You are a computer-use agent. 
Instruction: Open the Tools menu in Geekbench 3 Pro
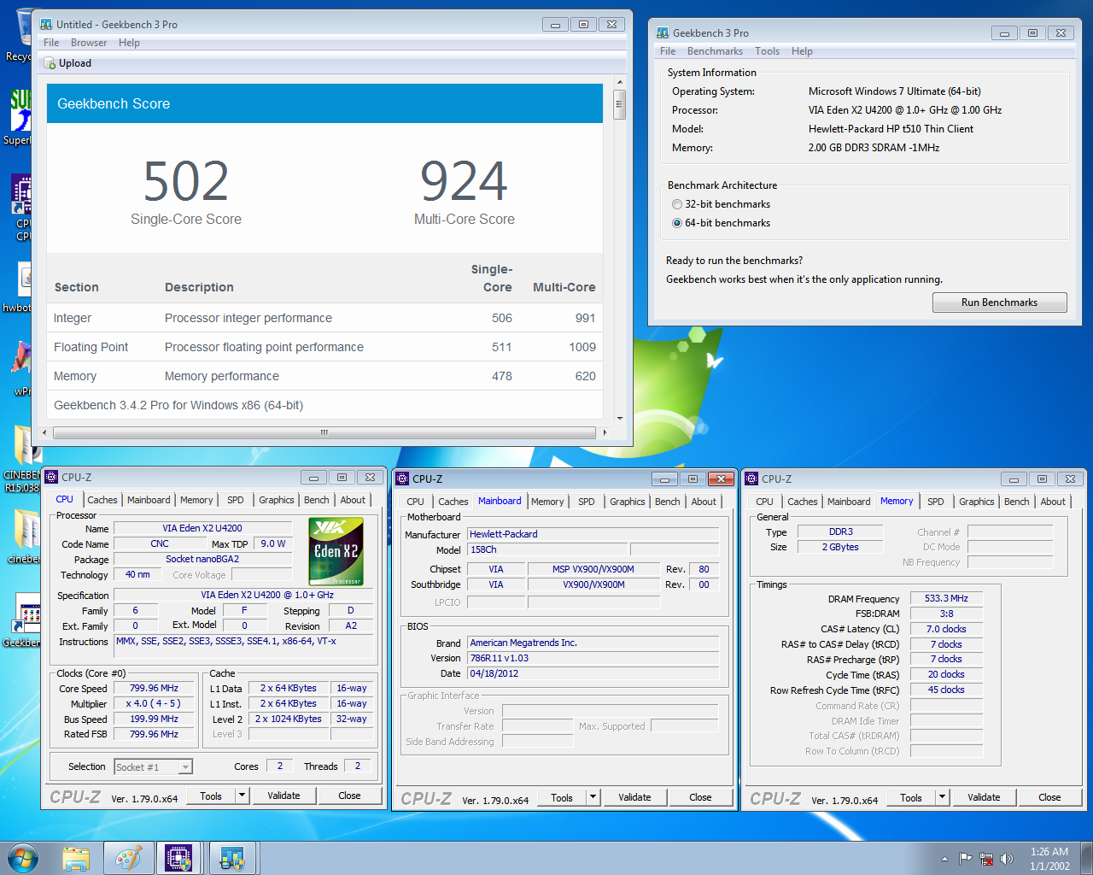coord(767,51)
